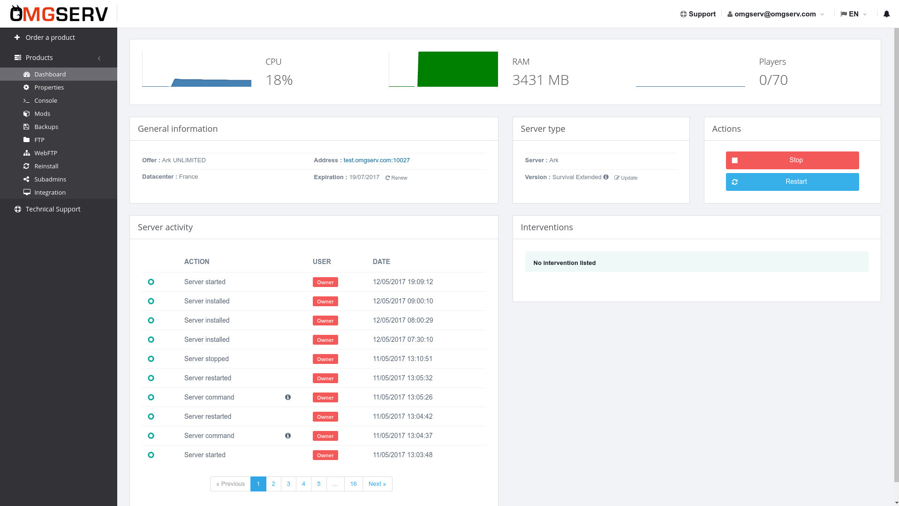
Task: Click the Update pencil icon
Action: point(617,178)
